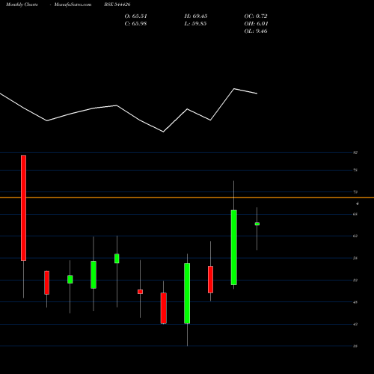
Task: Click the close value C: 65.98
Action: pos(135,24)
